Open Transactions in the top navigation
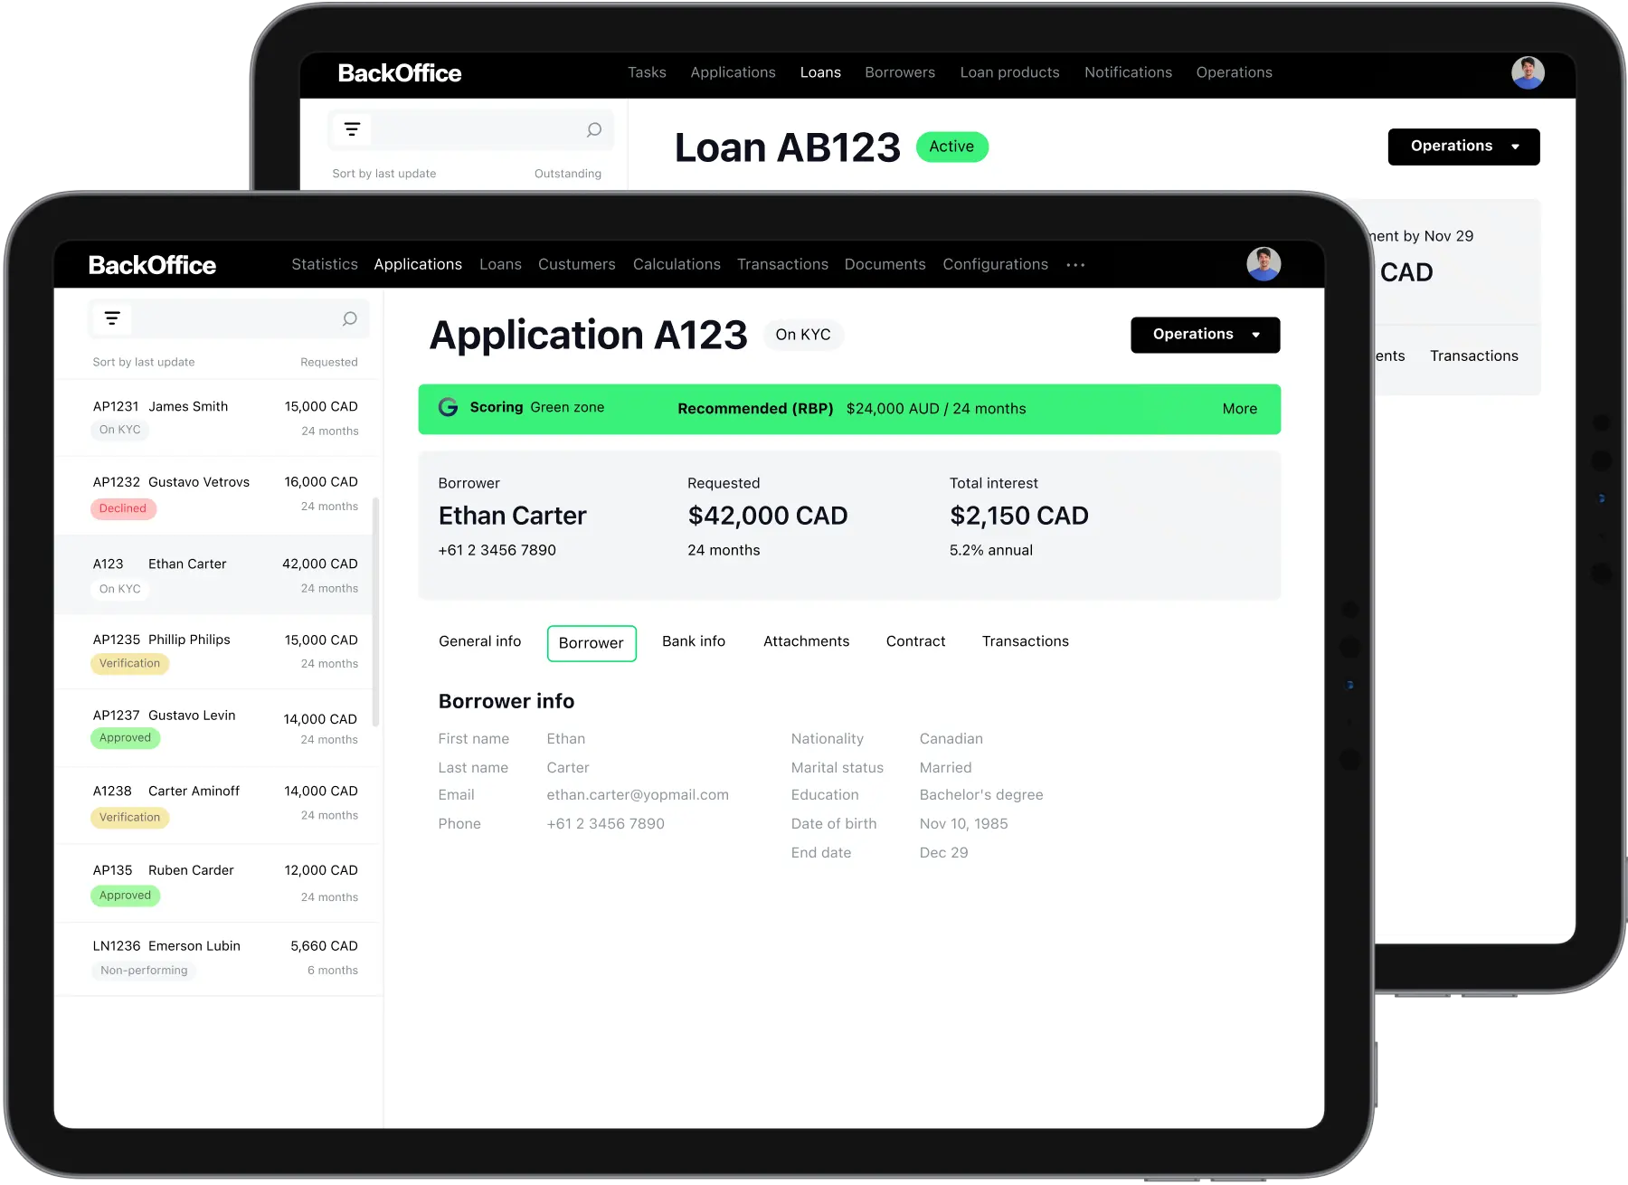The image size is (1628, 1185). pos(782,264)
